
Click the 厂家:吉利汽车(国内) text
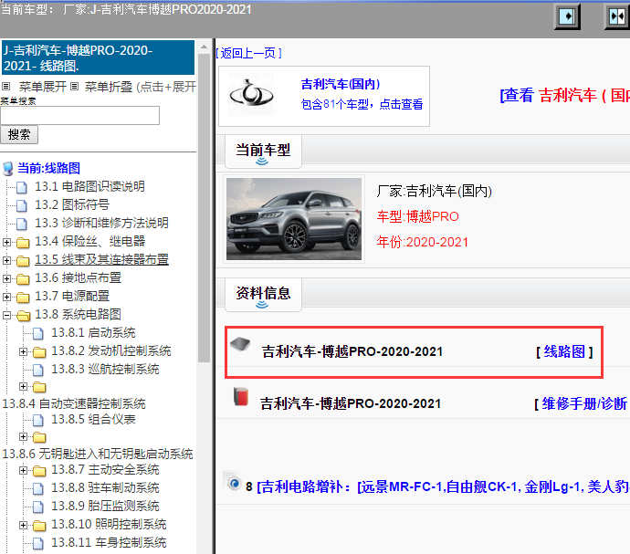click(435, 192)
